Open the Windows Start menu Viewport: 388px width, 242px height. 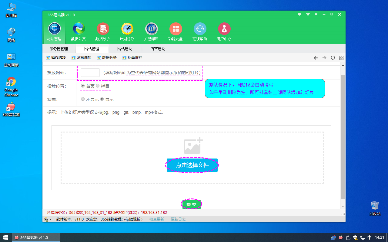[x=5, y=237]
